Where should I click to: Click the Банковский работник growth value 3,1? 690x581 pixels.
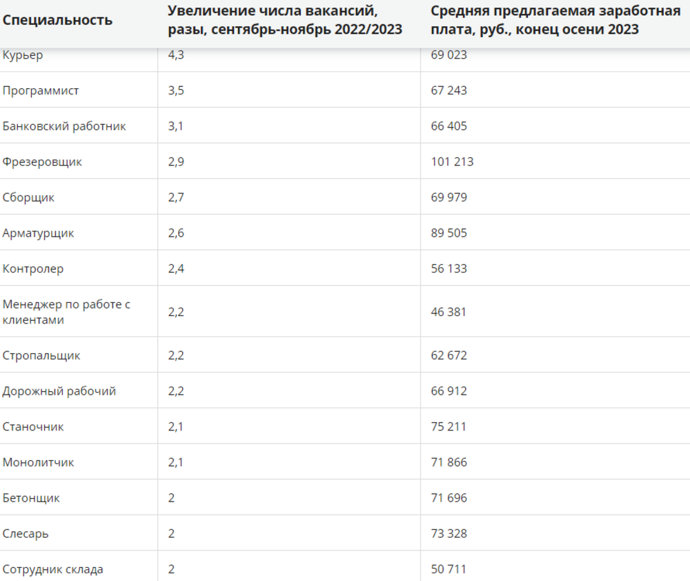coord(175,126)
